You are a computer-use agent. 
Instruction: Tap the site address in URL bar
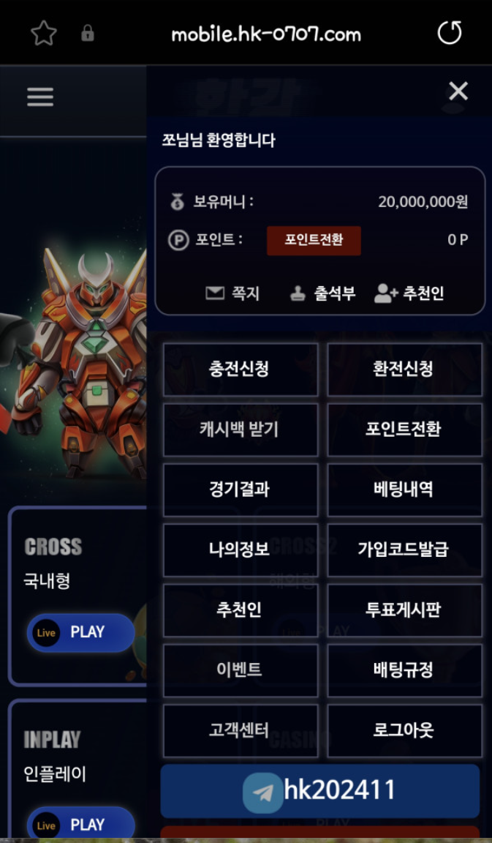[x=266, y=34]
